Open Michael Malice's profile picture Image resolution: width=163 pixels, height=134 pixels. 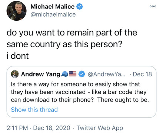pos(16,11)
